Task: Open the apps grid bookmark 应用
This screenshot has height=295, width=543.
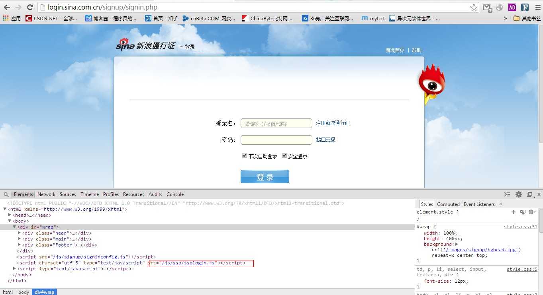Action: coord(12,18)
